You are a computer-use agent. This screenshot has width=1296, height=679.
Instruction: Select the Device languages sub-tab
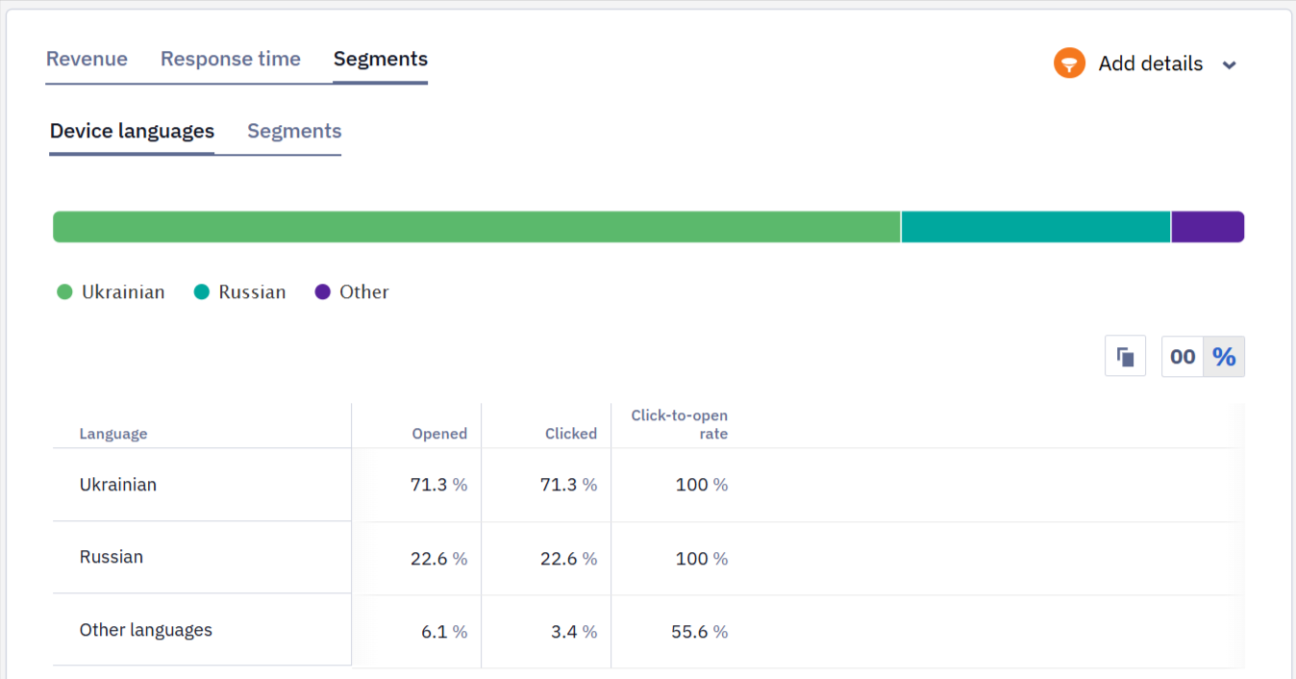click(x=132, y=131)
